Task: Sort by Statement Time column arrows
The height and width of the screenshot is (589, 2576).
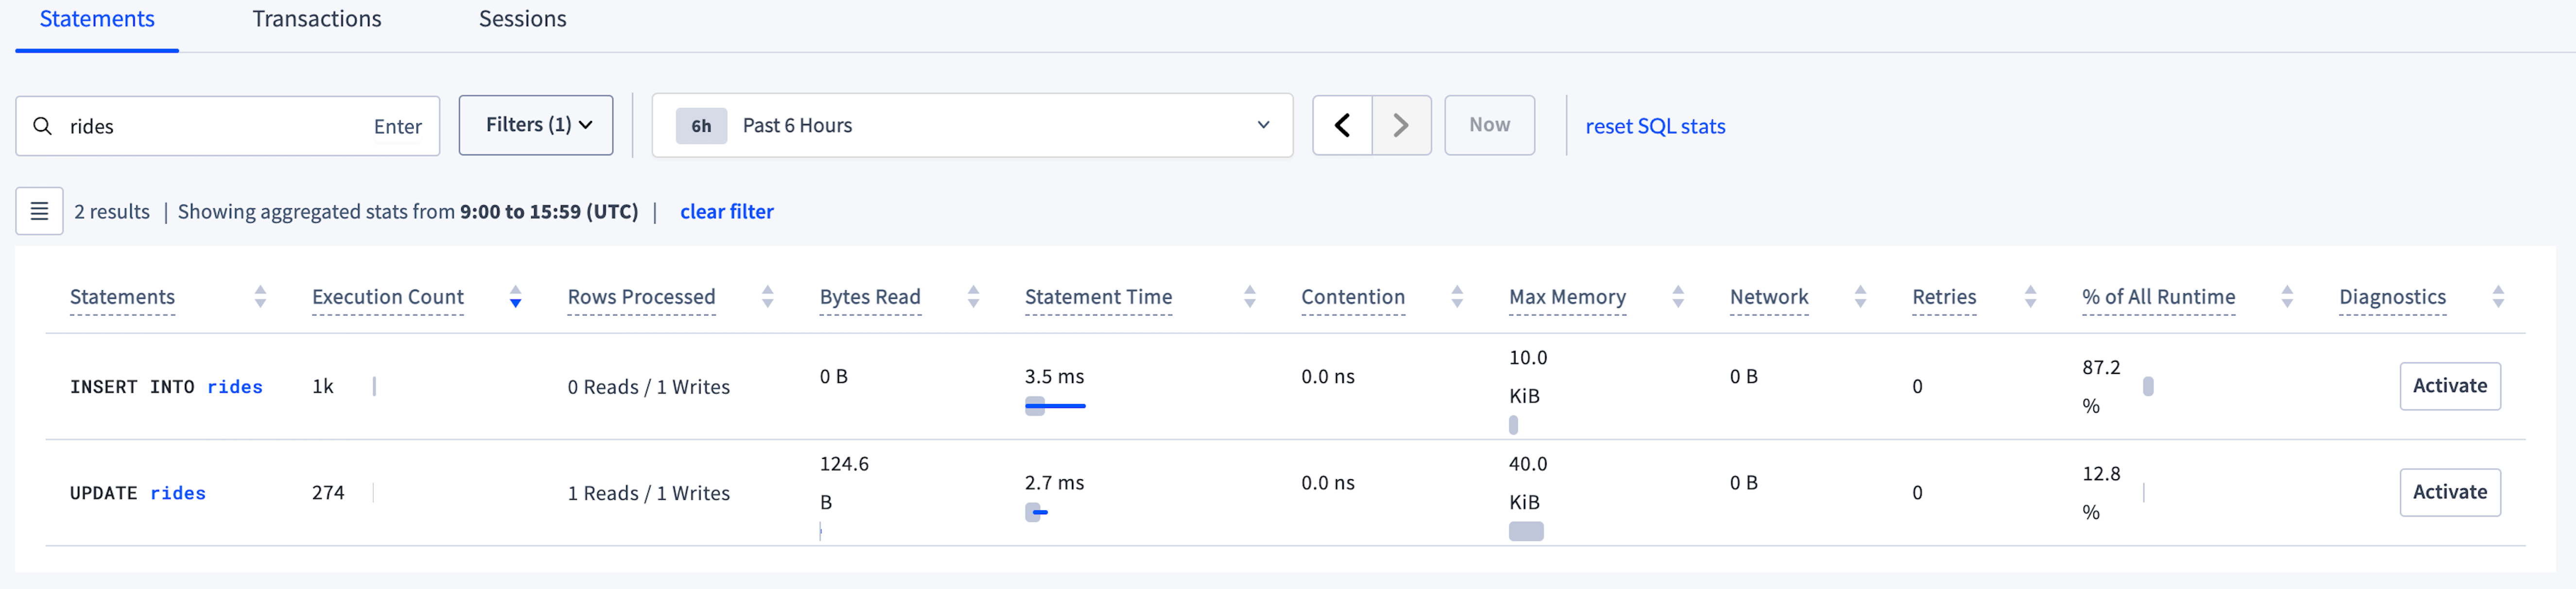Action: pyautogui.click(x=1249, y=297)
